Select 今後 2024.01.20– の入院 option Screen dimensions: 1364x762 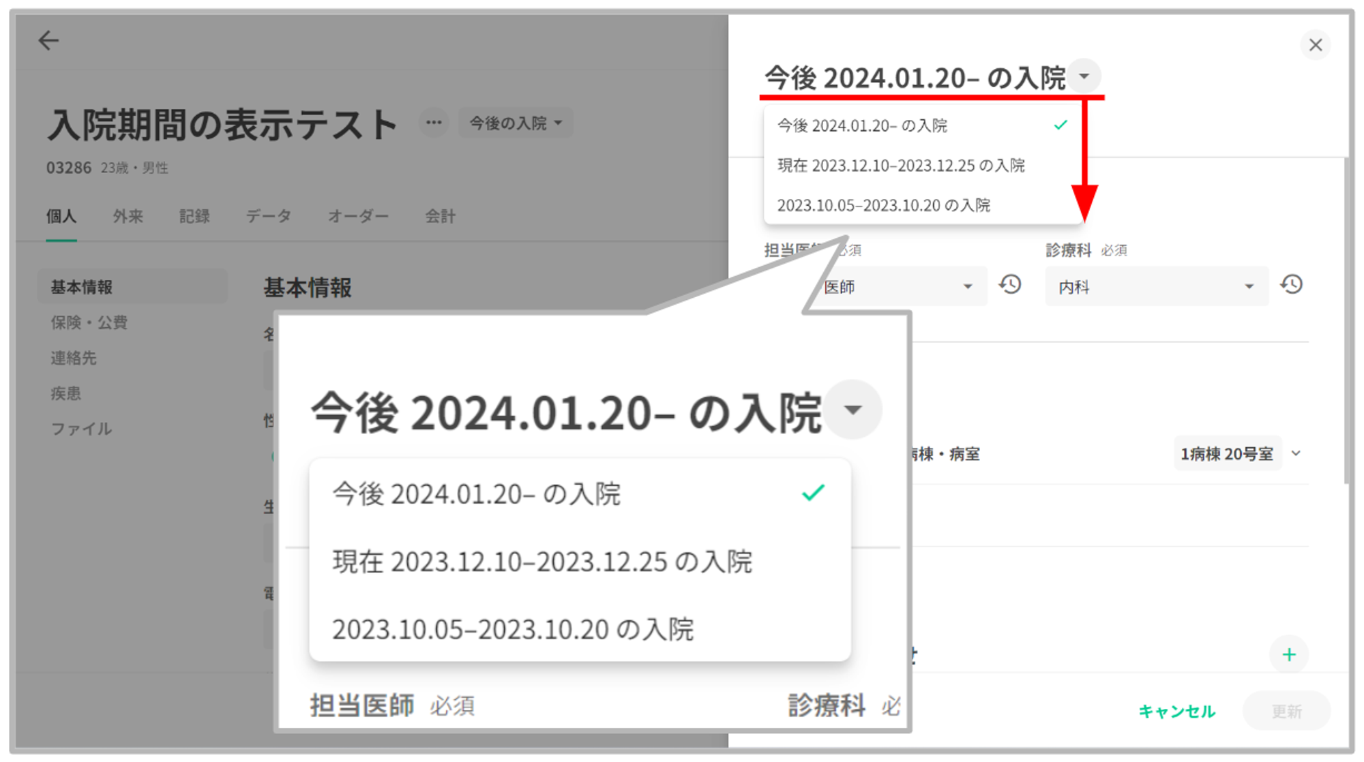[862, 126]
